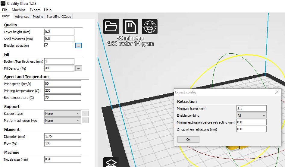The height and width of the screenshot is (167, 285).
Task: Open Fill Density extra settings button
Action: tap(79, 68)
